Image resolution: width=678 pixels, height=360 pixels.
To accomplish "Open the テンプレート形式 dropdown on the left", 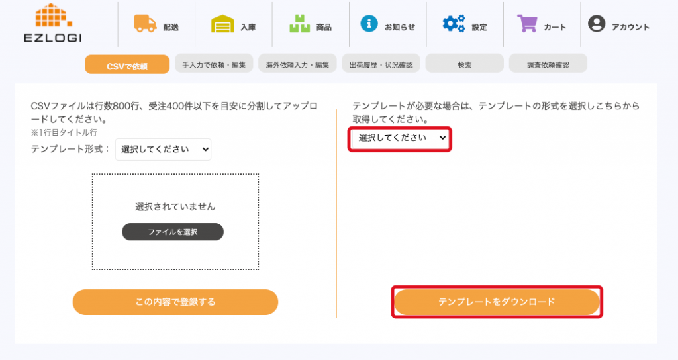I will (x=163, y=150).
